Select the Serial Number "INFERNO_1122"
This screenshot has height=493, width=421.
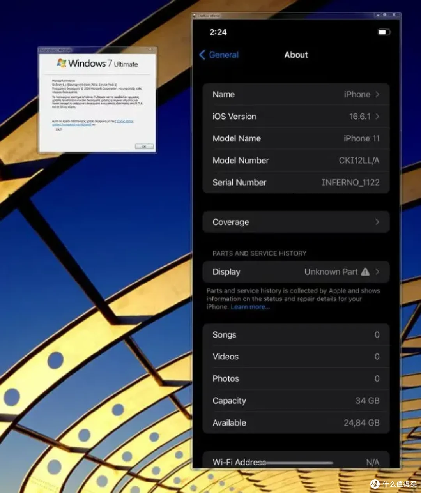coord(351,182)
